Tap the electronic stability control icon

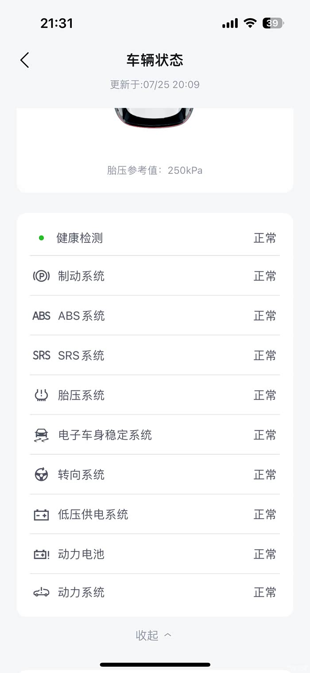pos(42,435)
